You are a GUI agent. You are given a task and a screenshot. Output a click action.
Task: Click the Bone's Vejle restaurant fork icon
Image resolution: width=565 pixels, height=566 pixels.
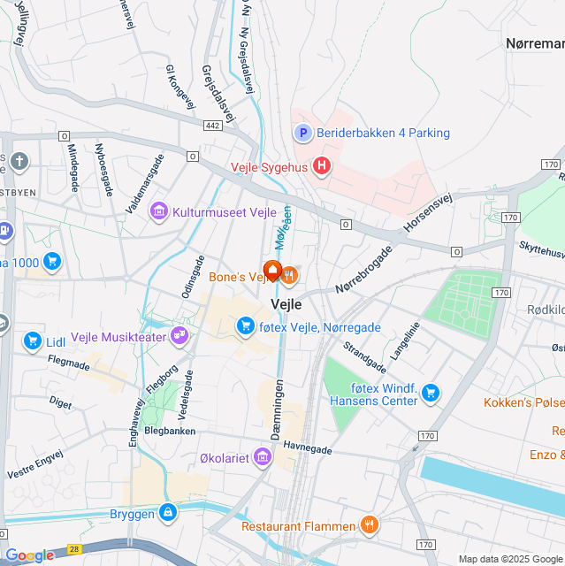tap(289, 276)
